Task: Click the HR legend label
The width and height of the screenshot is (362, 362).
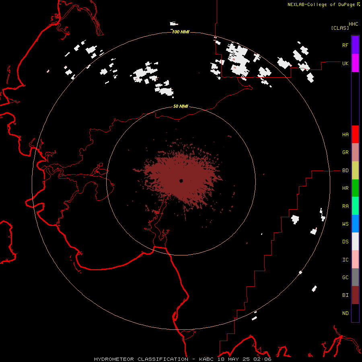Action: 345,188
